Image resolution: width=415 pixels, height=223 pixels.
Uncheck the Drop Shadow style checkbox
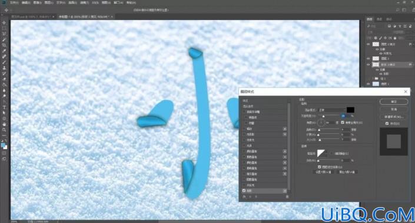244,191
